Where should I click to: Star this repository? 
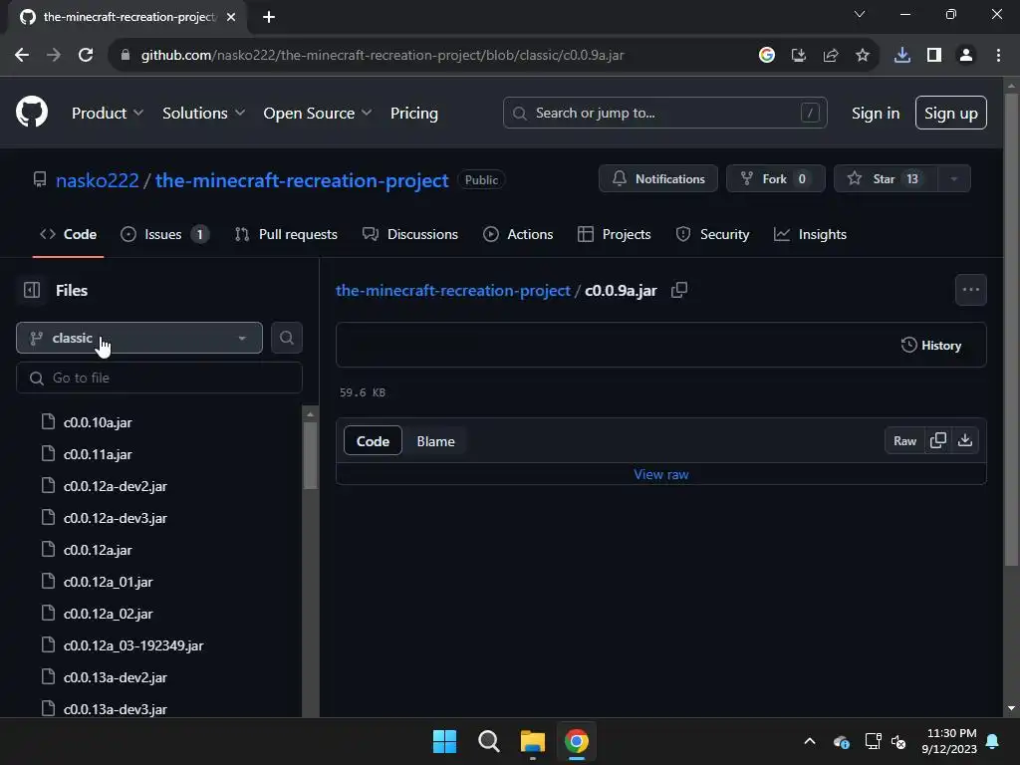(886, 179)
